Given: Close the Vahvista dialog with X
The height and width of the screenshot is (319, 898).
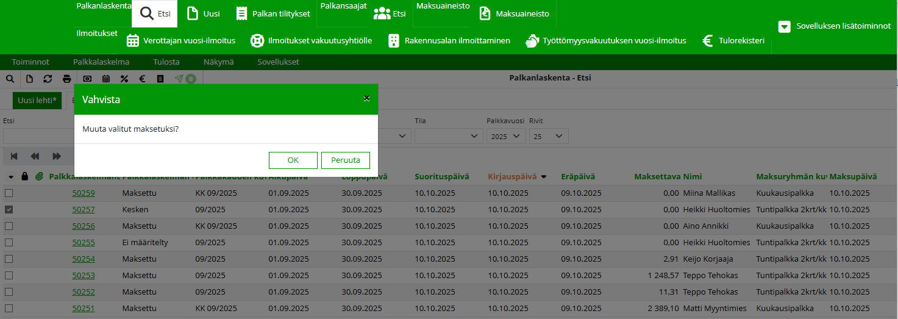Looking at the screenshot, I should (x=366, y=98).
